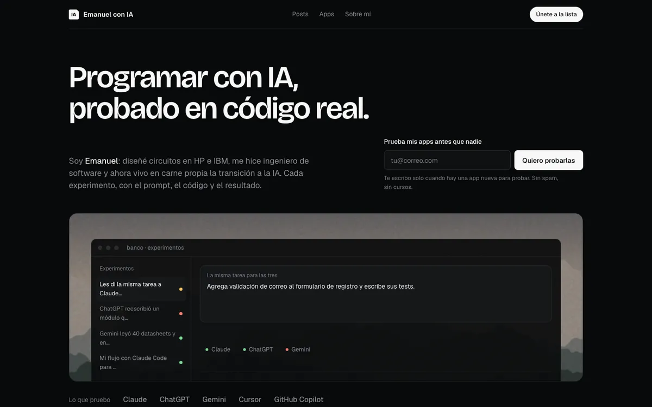652x407 pixels.
Task: Click Cursor in the Lo que pruebo row
Action: point(250,399)
